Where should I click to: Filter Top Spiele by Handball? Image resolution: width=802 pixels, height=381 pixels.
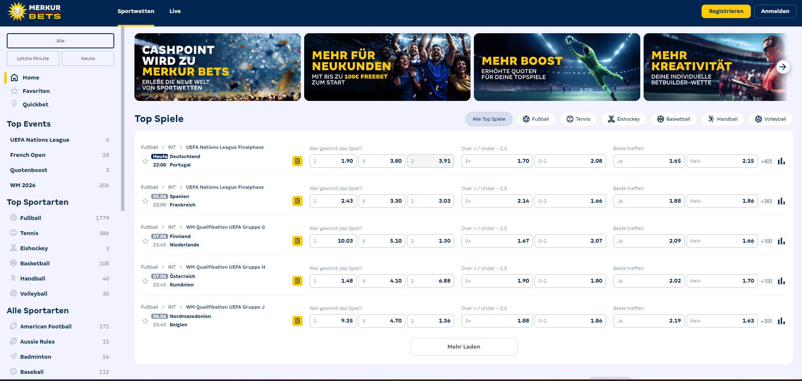click(x=723, y=119)
